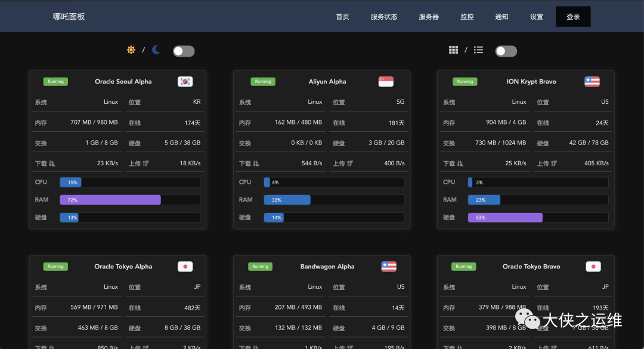Click upload icon in Aliyun Alpha card
The image size is (644, 349).
point(350,163)
